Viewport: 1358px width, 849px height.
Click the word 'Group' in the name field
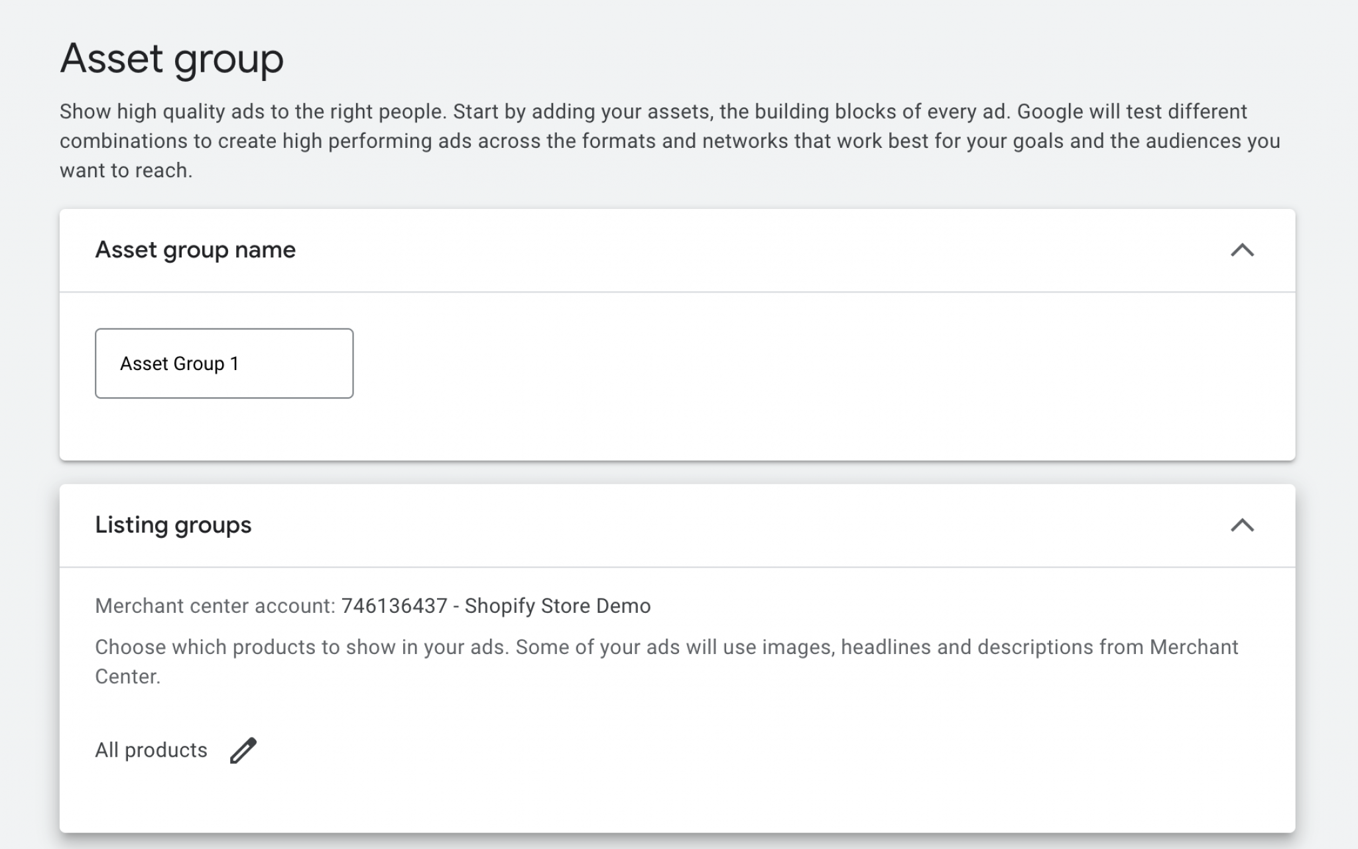click(x=198, y=363)
